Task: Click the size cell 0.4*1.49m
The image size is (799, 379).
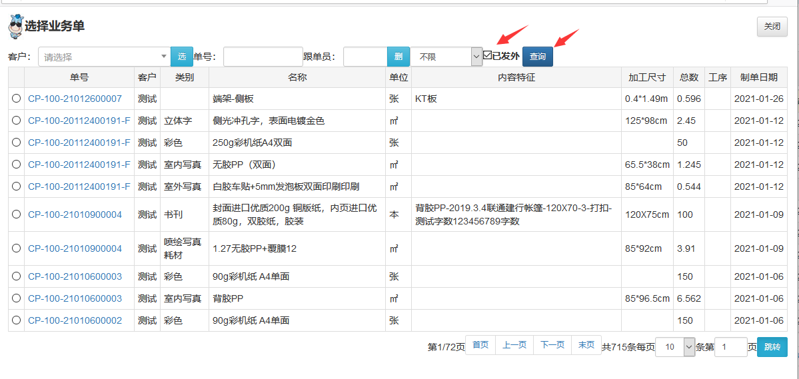Action: pyautogui.click(x=647, y=99)
